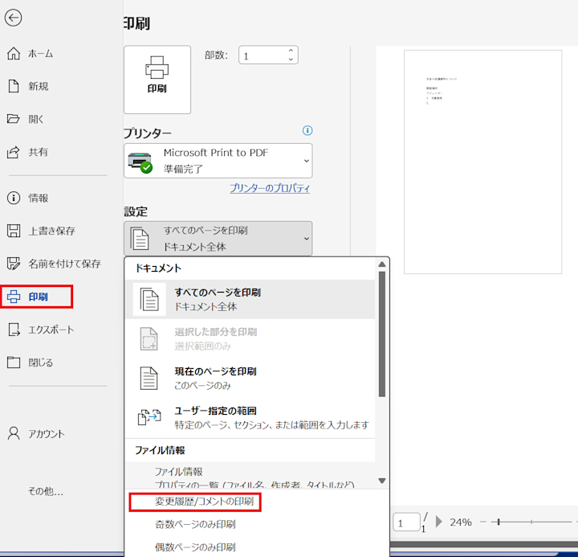Go to next preview page arrow

click(438, 522)
